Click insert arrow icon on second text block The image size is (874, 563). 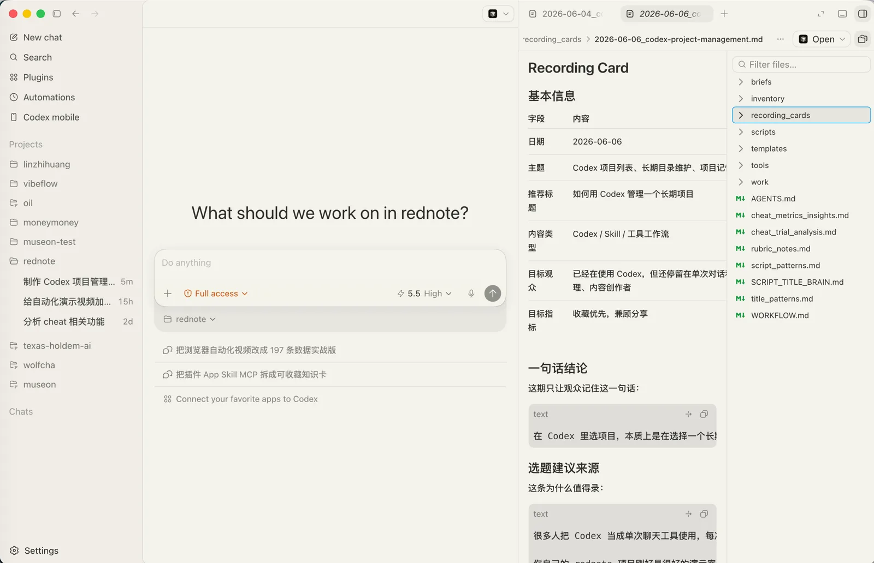click(688, 514)
